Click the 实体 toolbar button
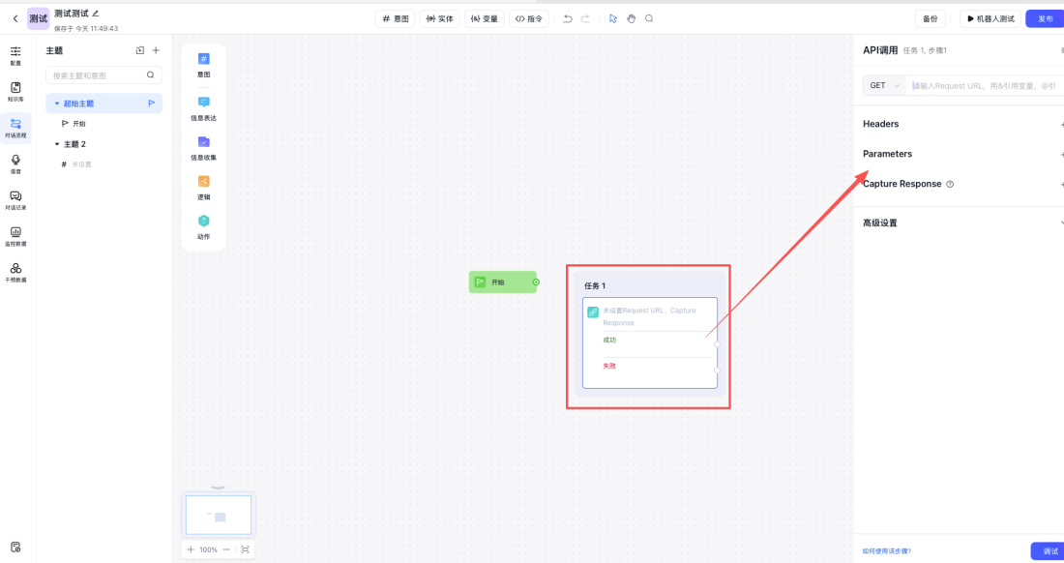1064x563 pixels. (x=439, y=18)
